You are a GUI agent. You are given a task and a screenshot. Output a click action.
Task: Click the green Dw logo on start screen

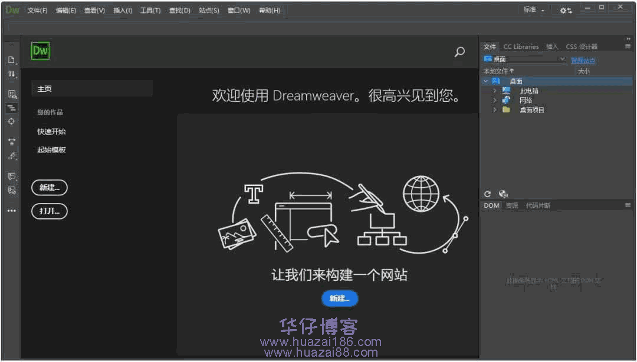point(40,51)
